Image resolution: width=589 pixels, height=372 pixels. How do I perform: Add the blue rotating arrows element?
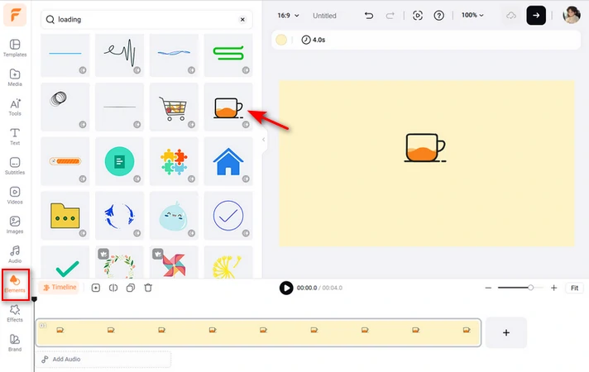[x=119, y=216]
